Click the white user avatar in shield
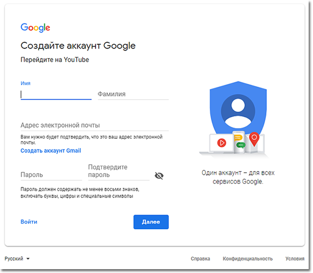This screenshot has height=273, width=313. click(x=238, y=113)
